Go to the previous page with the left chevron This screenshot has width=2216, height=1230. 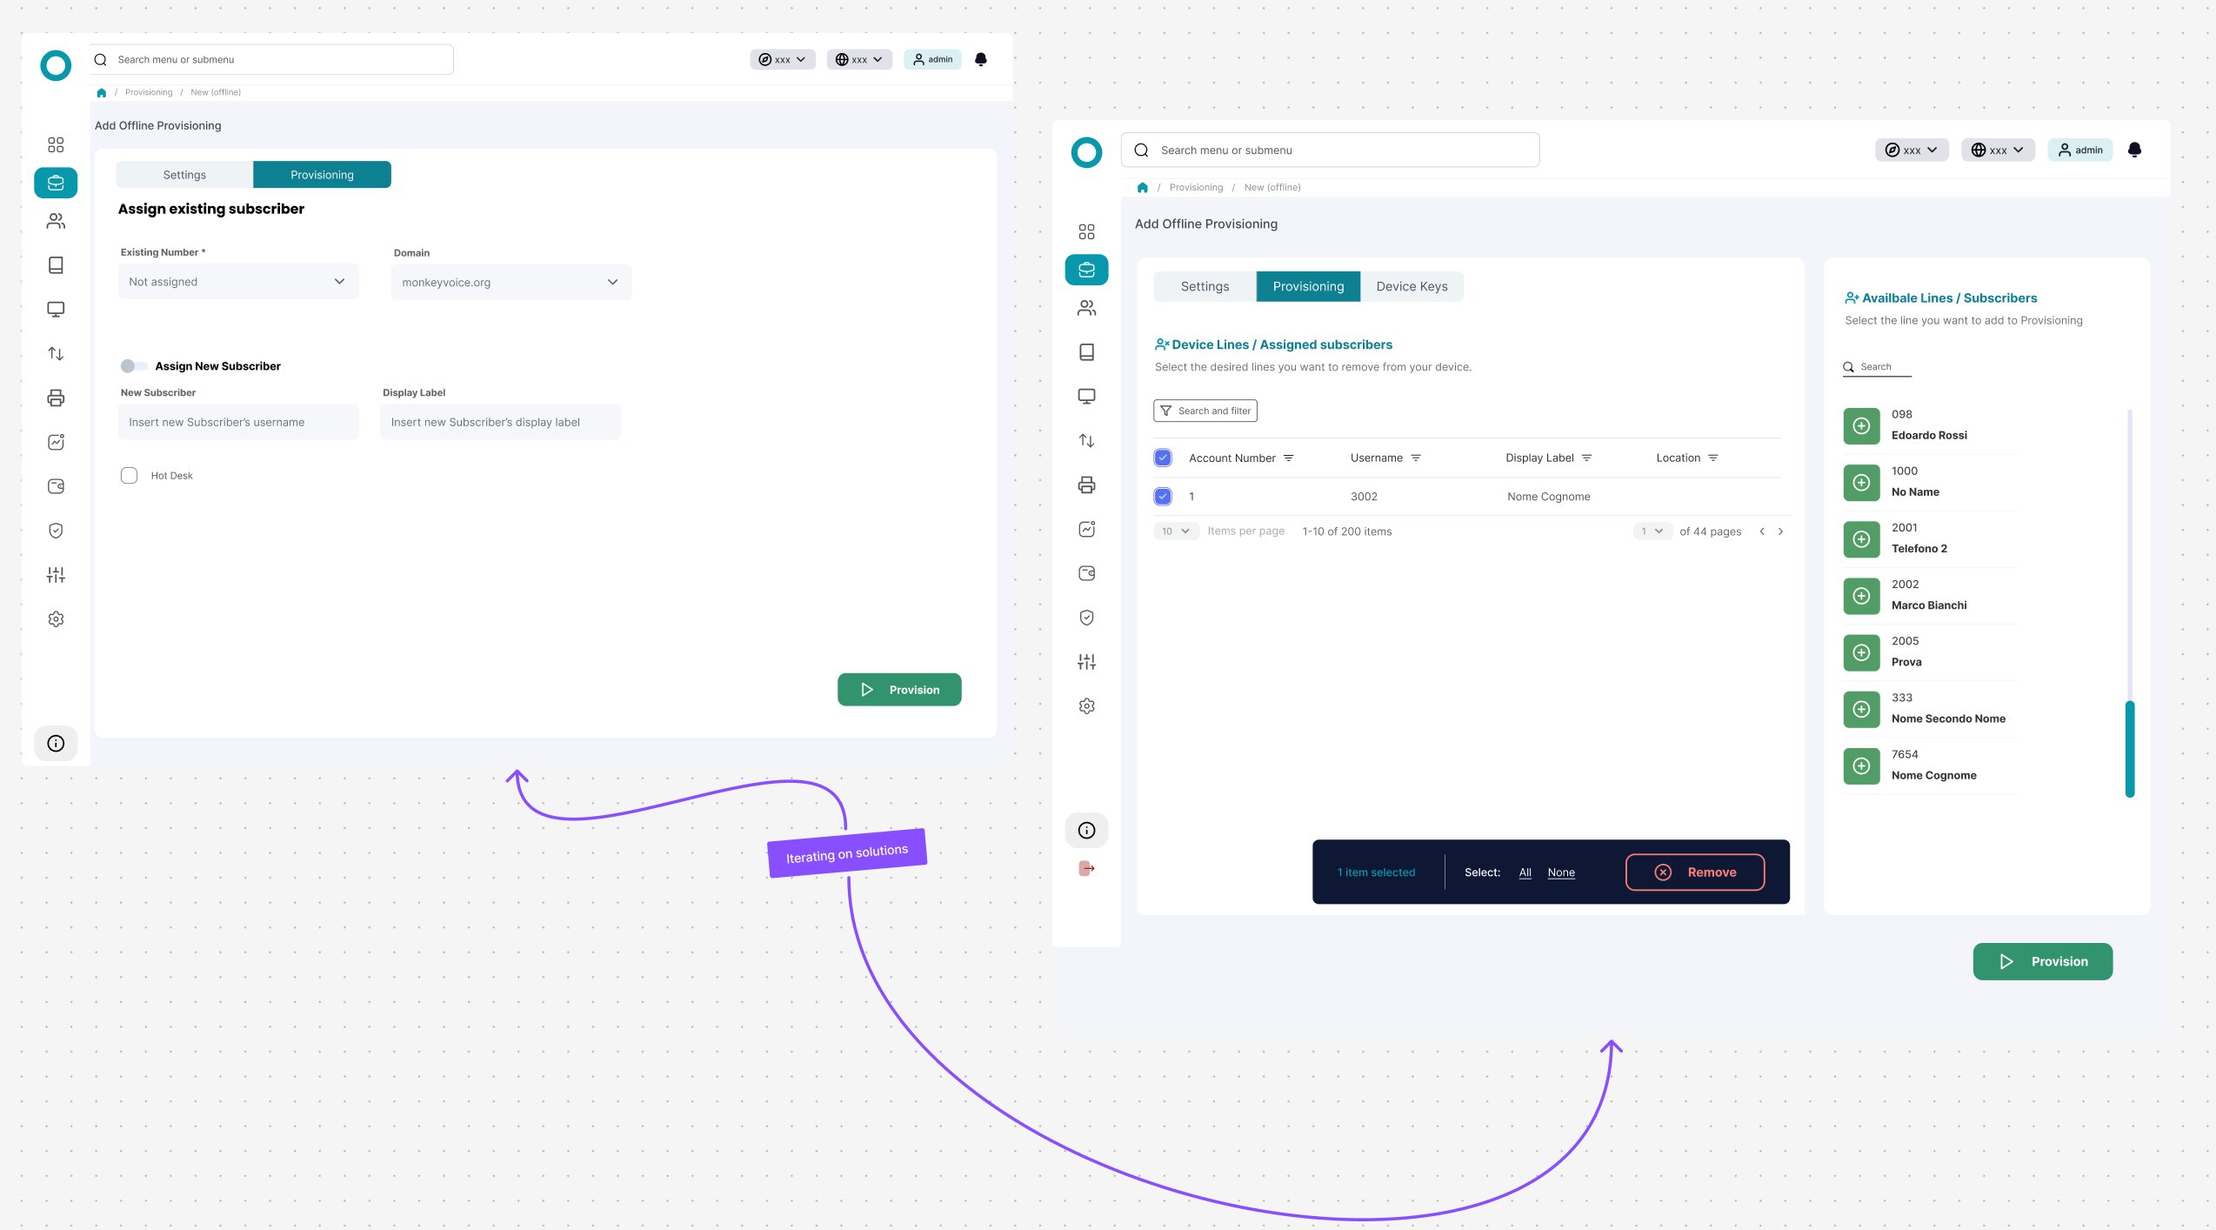pyautogui.click(x=1762, y=531)
